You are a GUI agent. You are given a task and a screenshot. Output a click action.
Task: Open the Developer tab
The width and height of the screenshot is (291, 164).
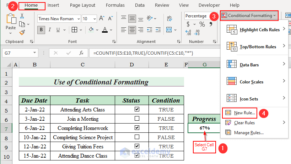click(x=209, y=5)
